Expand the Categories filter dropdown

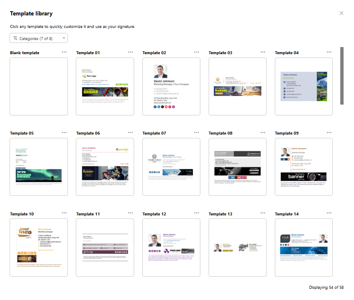39,38
